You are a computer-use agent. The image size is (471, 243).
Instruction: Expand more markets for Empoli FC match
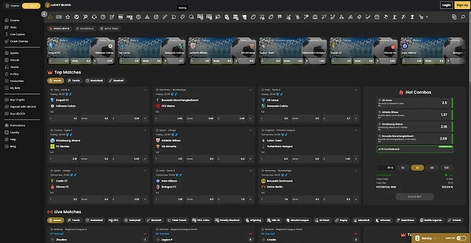click(x=145, y=118)
